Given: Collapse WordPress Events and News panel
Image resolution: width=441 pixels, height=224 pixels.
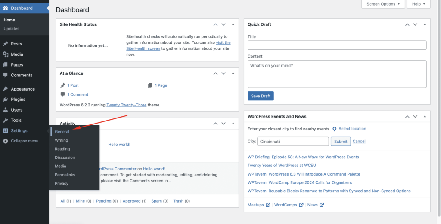Looking at the screenshot, I should click(425, 116).
